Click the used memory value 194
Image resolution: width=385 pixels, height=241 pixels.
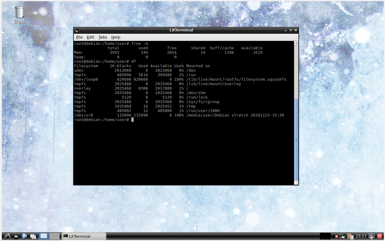[144, 53]
